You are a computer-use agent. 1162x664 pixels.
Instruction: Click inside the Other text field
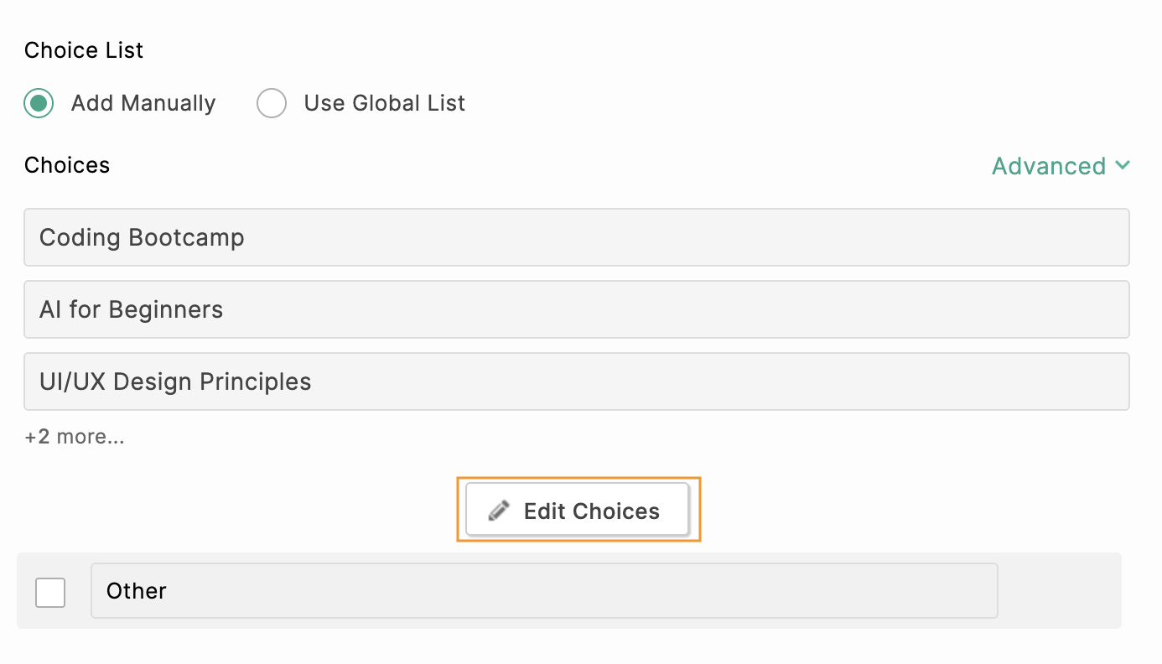coord(545,591)
